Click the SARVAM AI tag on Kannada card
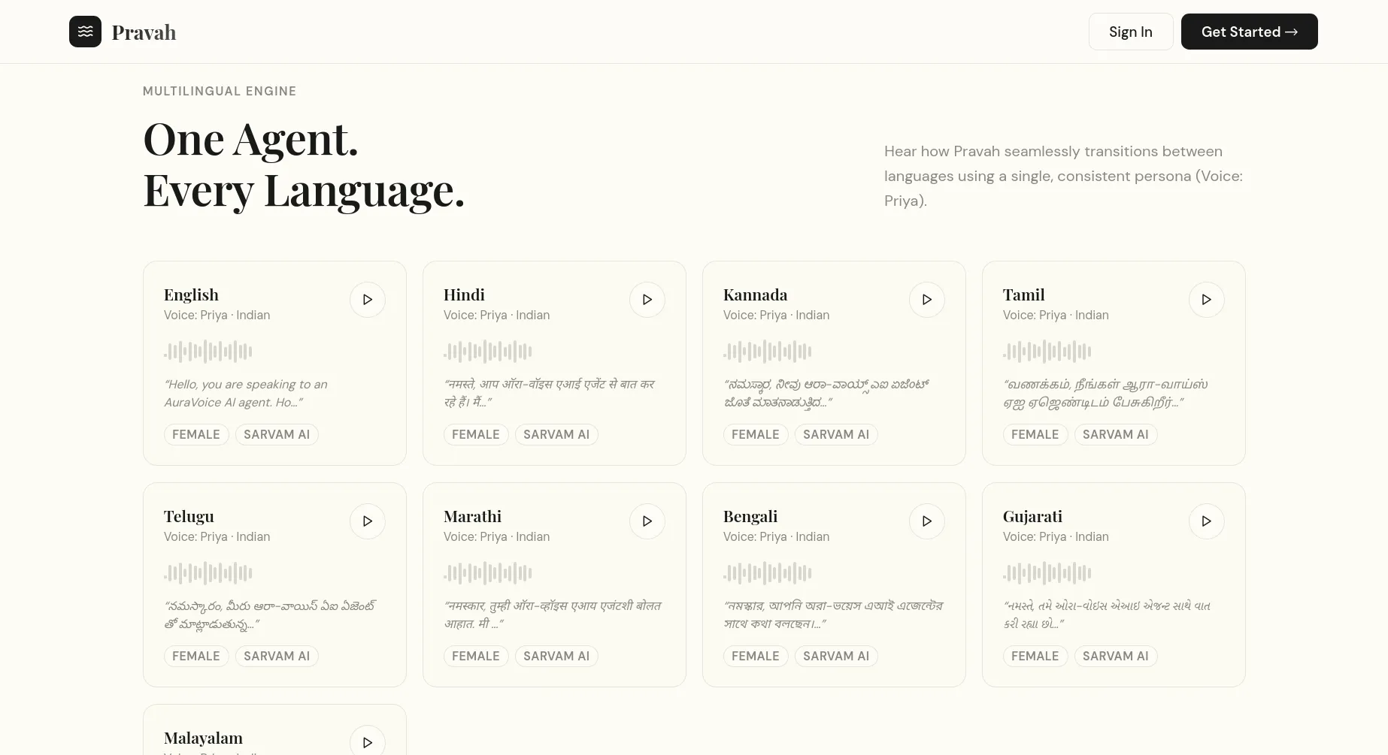Image resolution: width=1388 pixels, height=755 pixels. tap(835, 434)
